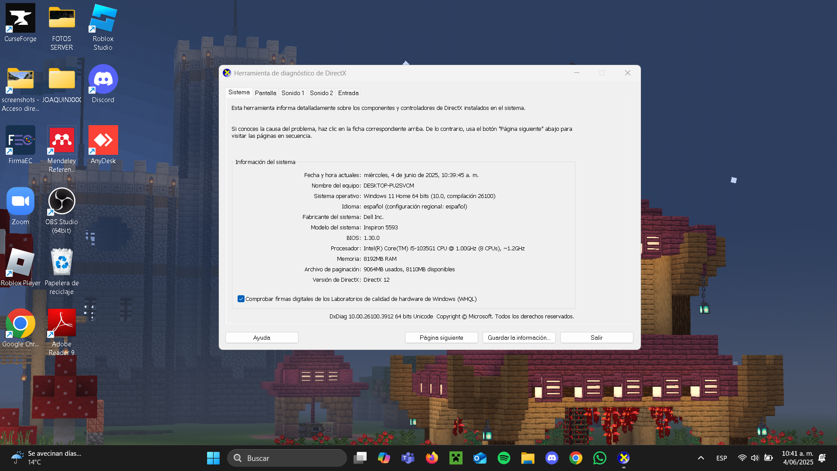
Task: Uncheck the WHQL digital signatures checkbox
Action: pyautogui.click(x=241, y=299)
